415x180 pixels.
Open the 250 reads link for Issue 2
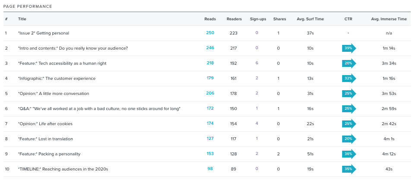click(210, 33)
